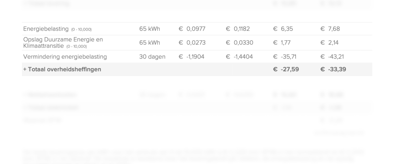Select the Vermindering energiebelasting row label

[x=65, y=57]
